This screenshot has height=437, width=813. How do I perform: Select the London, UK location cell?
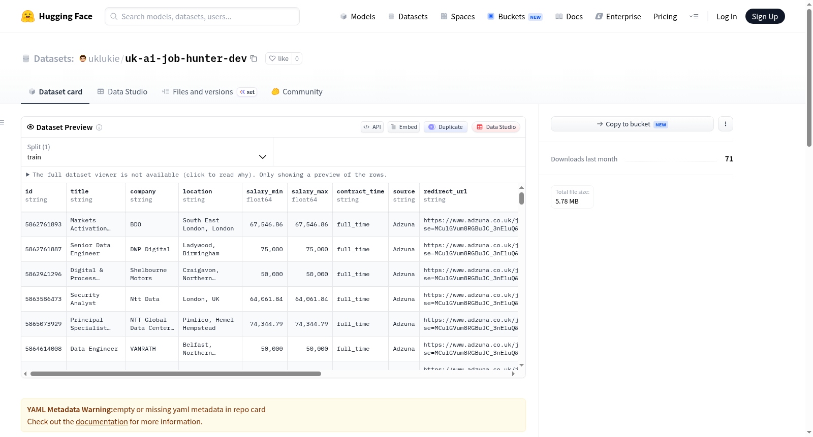click(210, 299)
